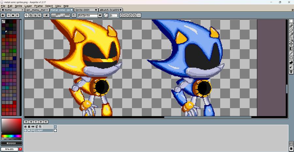Choose intersect selection mode icon

click(x=40, y=15)
